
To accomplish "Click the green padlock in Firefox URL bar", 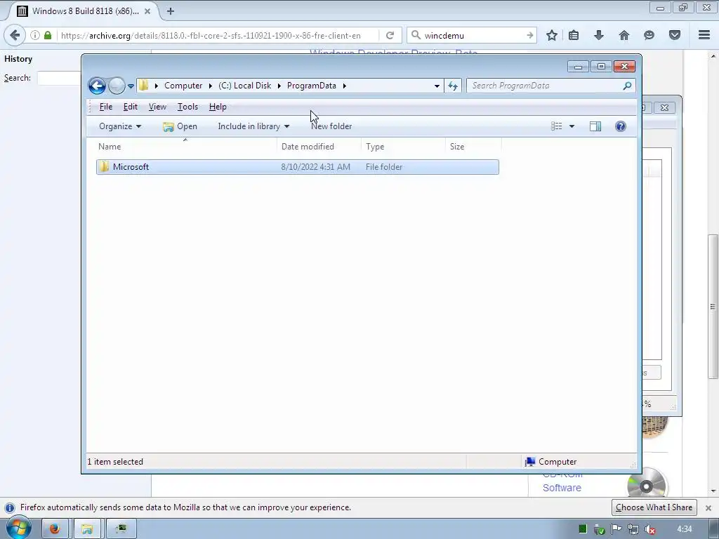I will (48, 35).
